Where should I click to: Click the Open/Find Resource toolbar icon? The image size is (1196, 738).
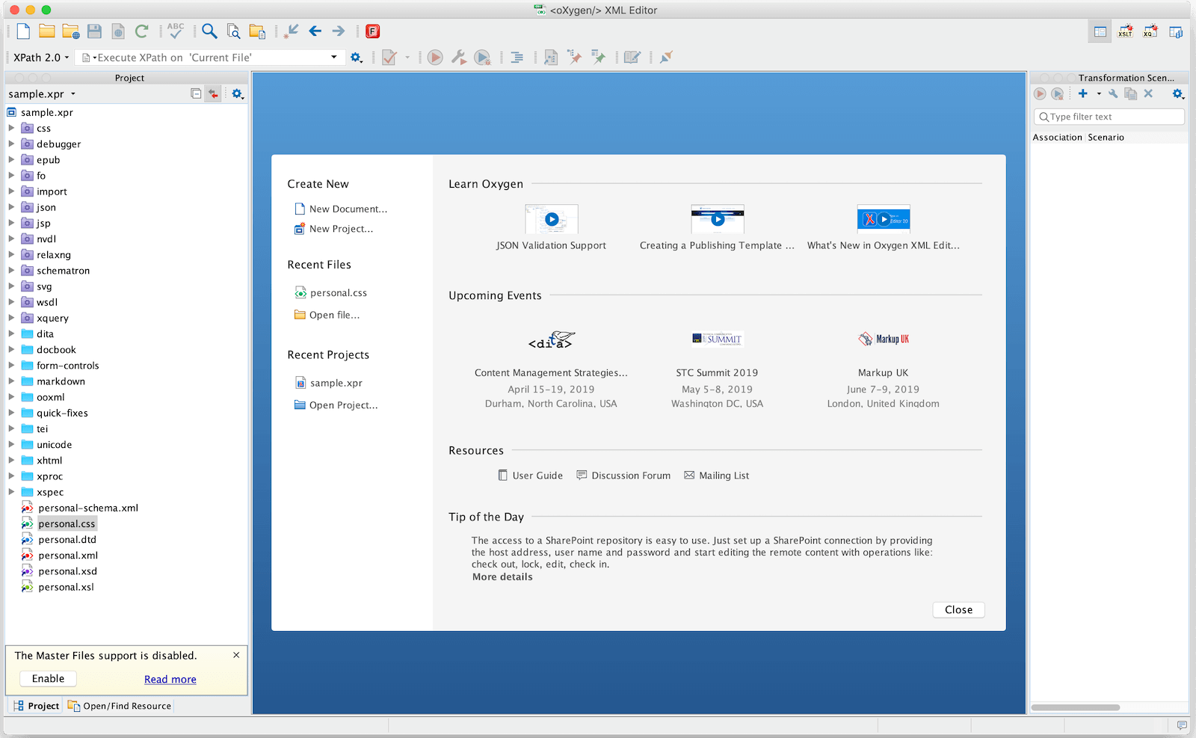point(258,31)
